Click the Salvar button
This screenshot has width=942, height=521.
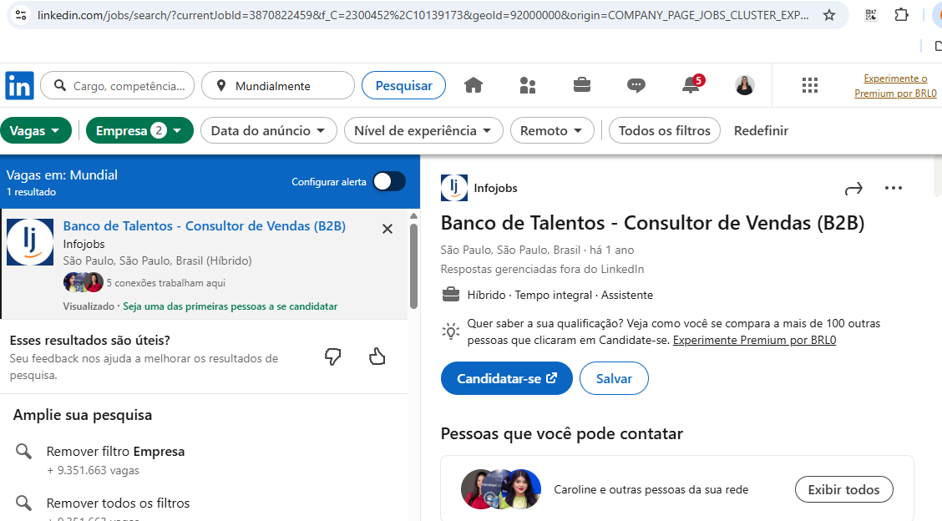click(x=614, y=378)
